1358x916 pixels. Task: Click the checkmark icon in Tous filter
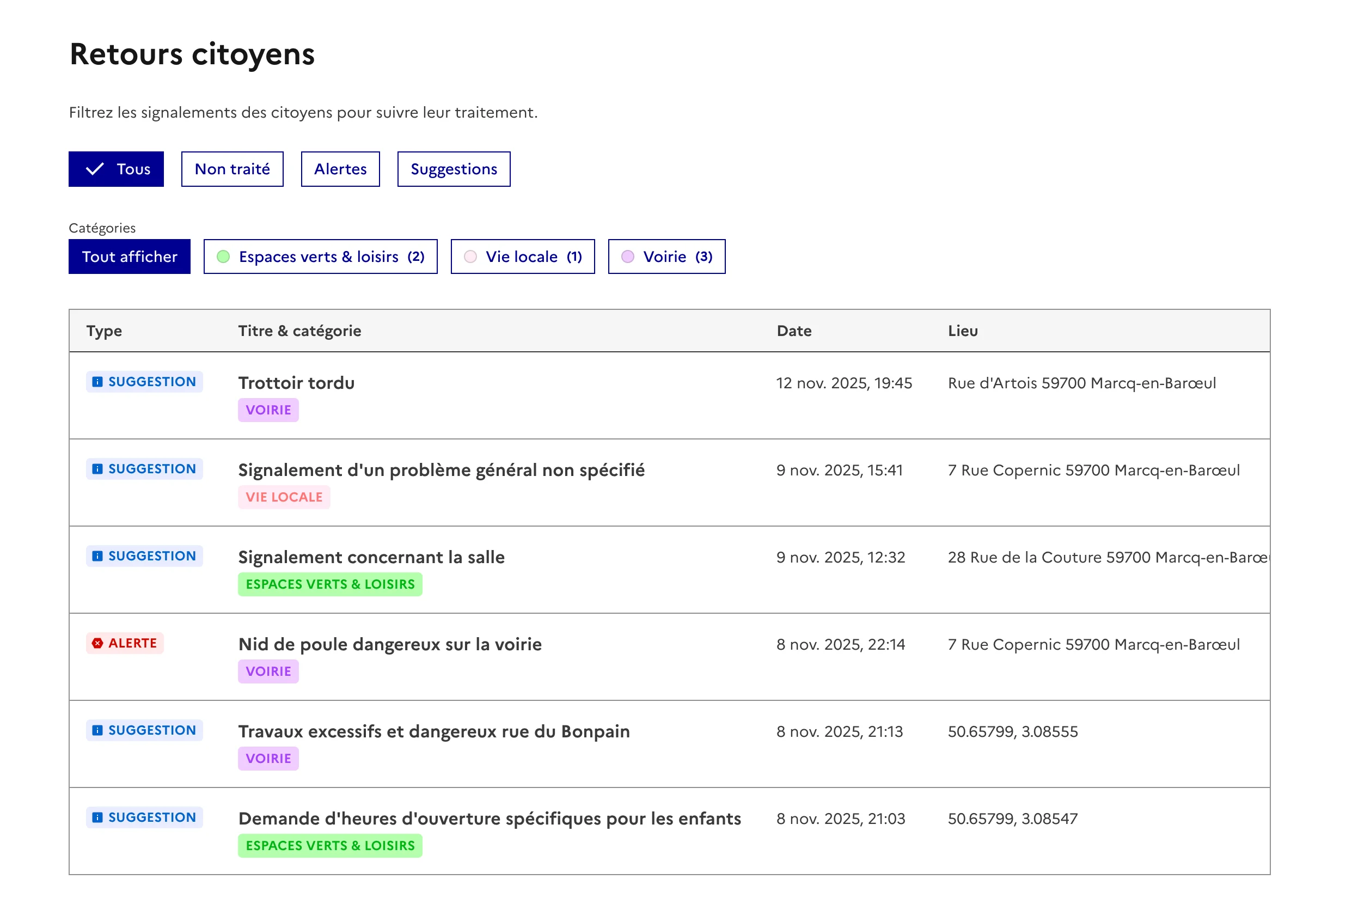pyautogui.click(x=95, y=169)
